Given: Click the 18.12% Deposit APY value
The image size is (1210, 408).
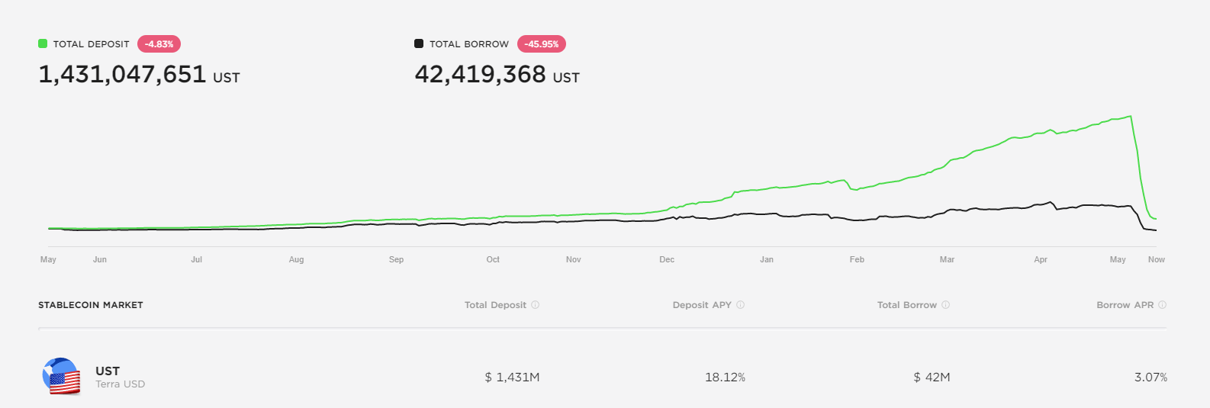Looking at the screenshot, I should tap(725, 377).
